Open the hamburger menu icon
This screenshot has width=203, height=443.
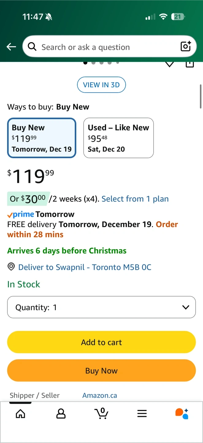(142, 414)
